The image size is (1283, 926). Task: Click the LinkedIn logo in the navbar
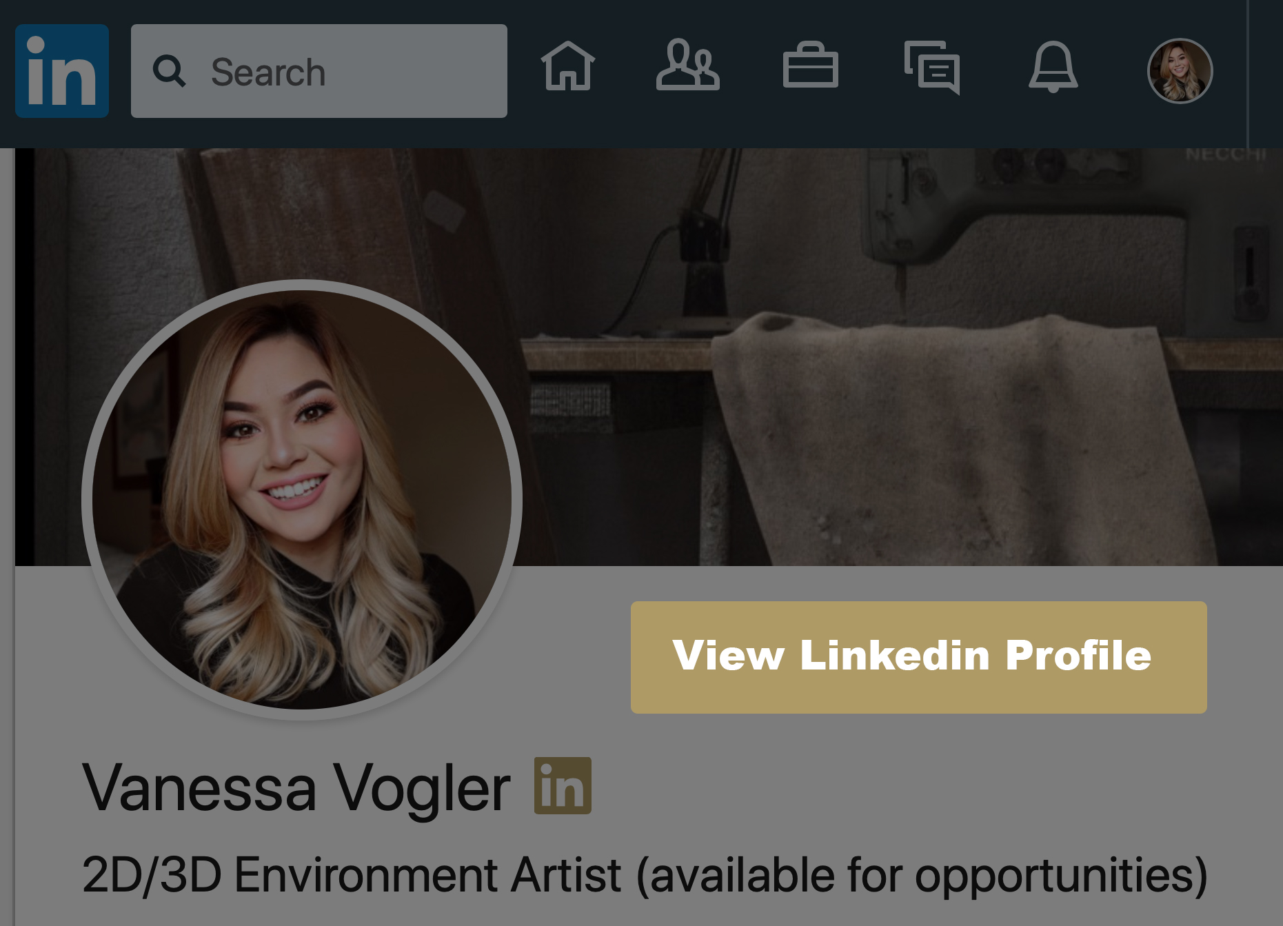click(61, 71)
